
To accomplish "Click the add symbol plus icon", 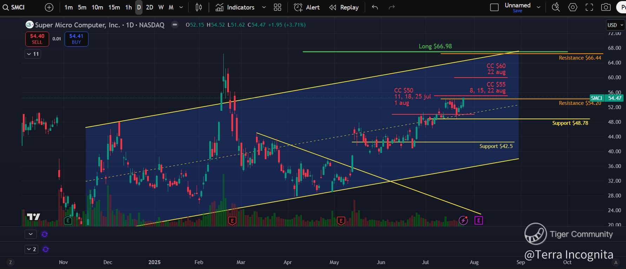I will pos(49,7).
